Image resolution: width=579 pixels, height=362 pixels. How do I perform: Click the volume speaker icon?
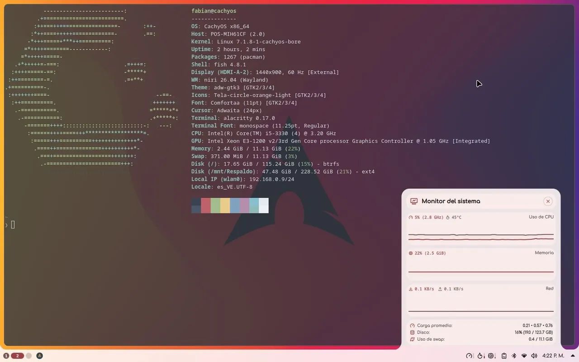pyautogui.click(x=534, y=356)
